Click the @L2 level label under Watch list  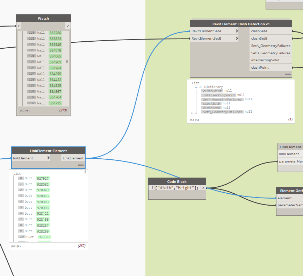(x=22, y=111)
